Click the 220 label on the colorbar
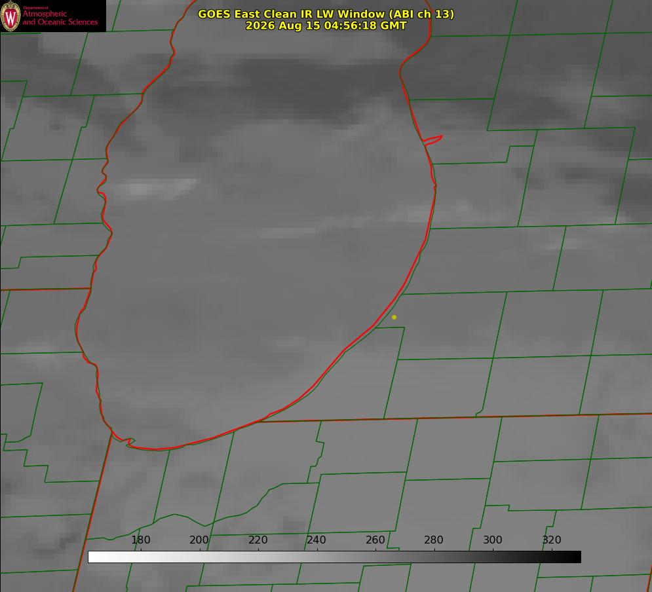The height and width of the screenshot is (592, 652). point(258,540)
